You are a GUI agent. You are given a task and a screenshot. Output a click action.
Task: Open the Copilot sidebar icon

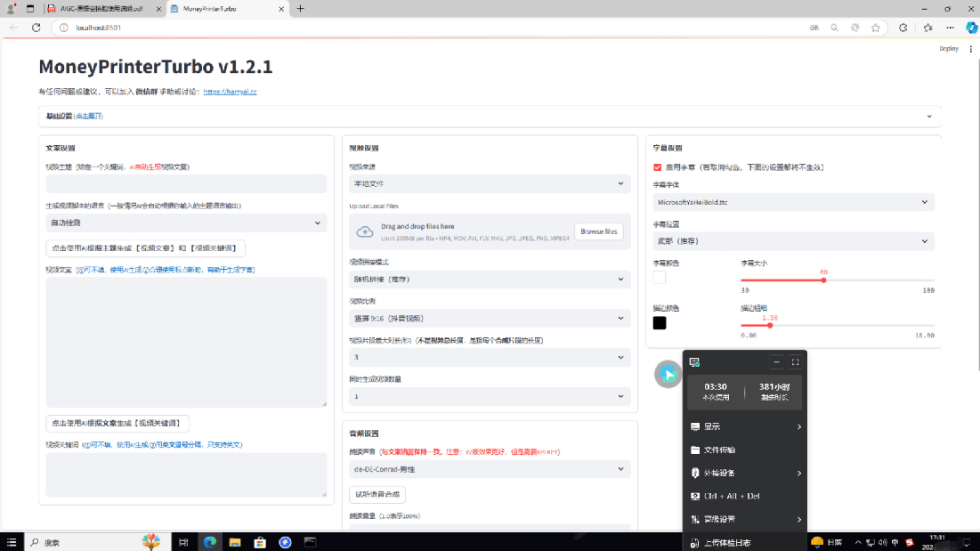pos(971,28)
